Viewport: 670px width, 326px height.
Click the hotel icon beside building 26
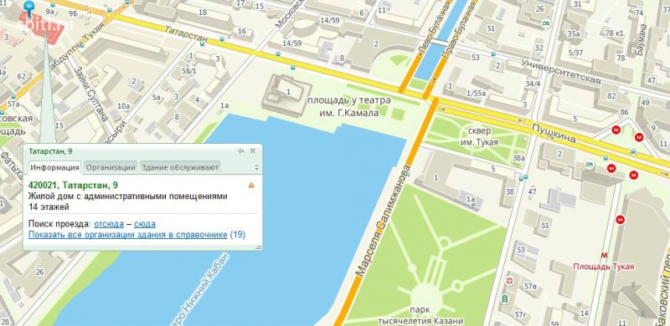point(546,24)
